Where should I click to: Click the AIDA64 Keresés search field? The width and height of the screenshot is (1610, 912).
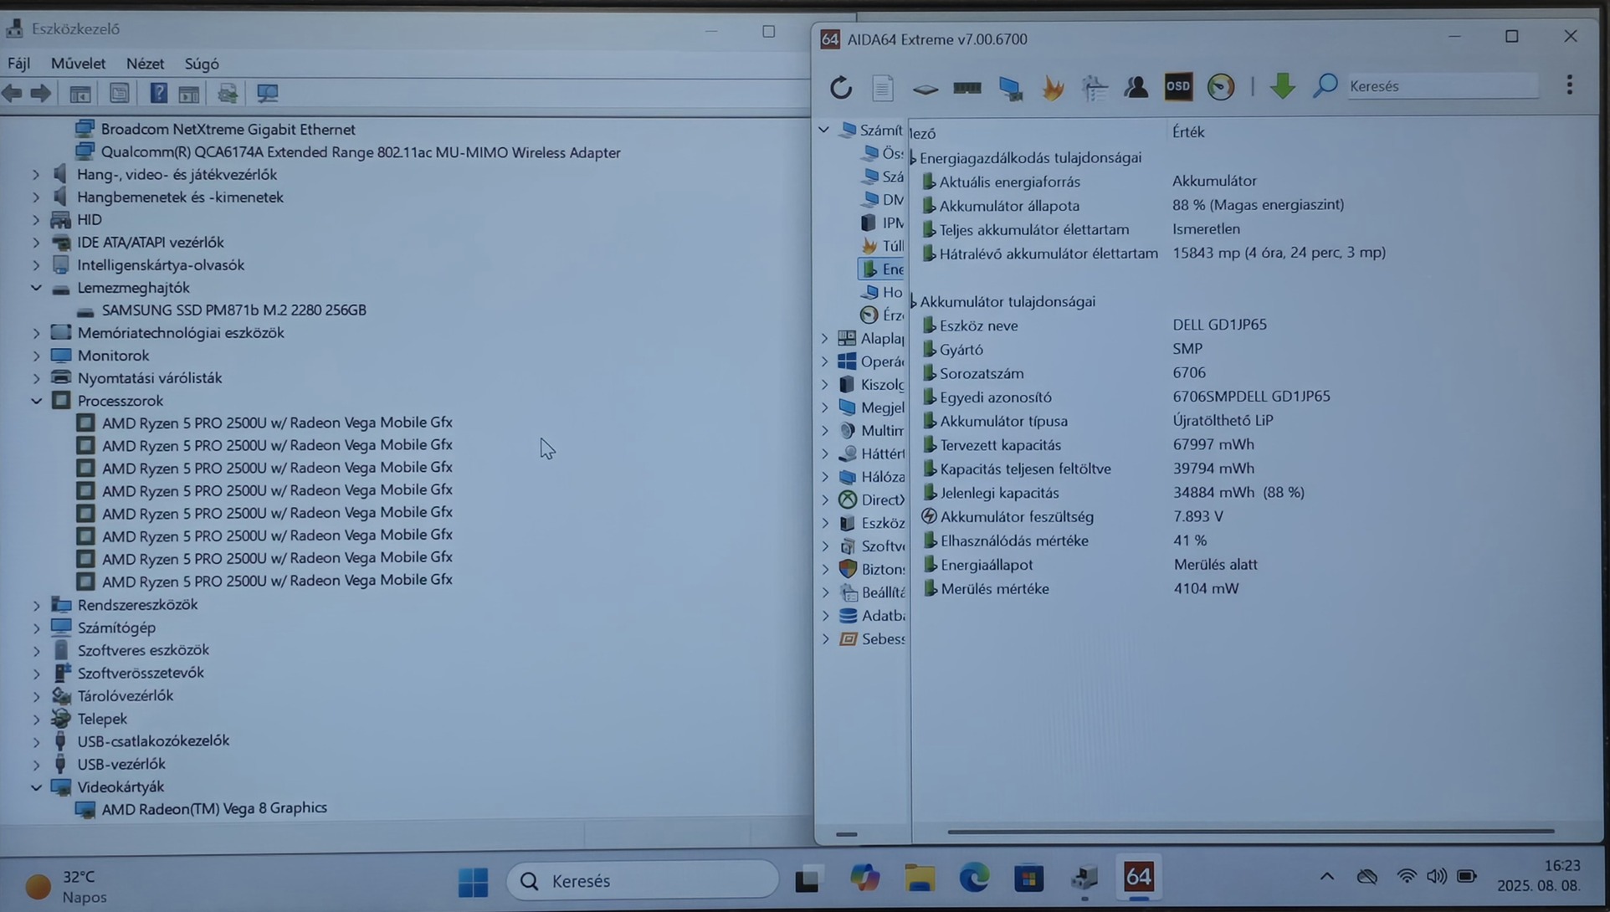(1441, 86)
